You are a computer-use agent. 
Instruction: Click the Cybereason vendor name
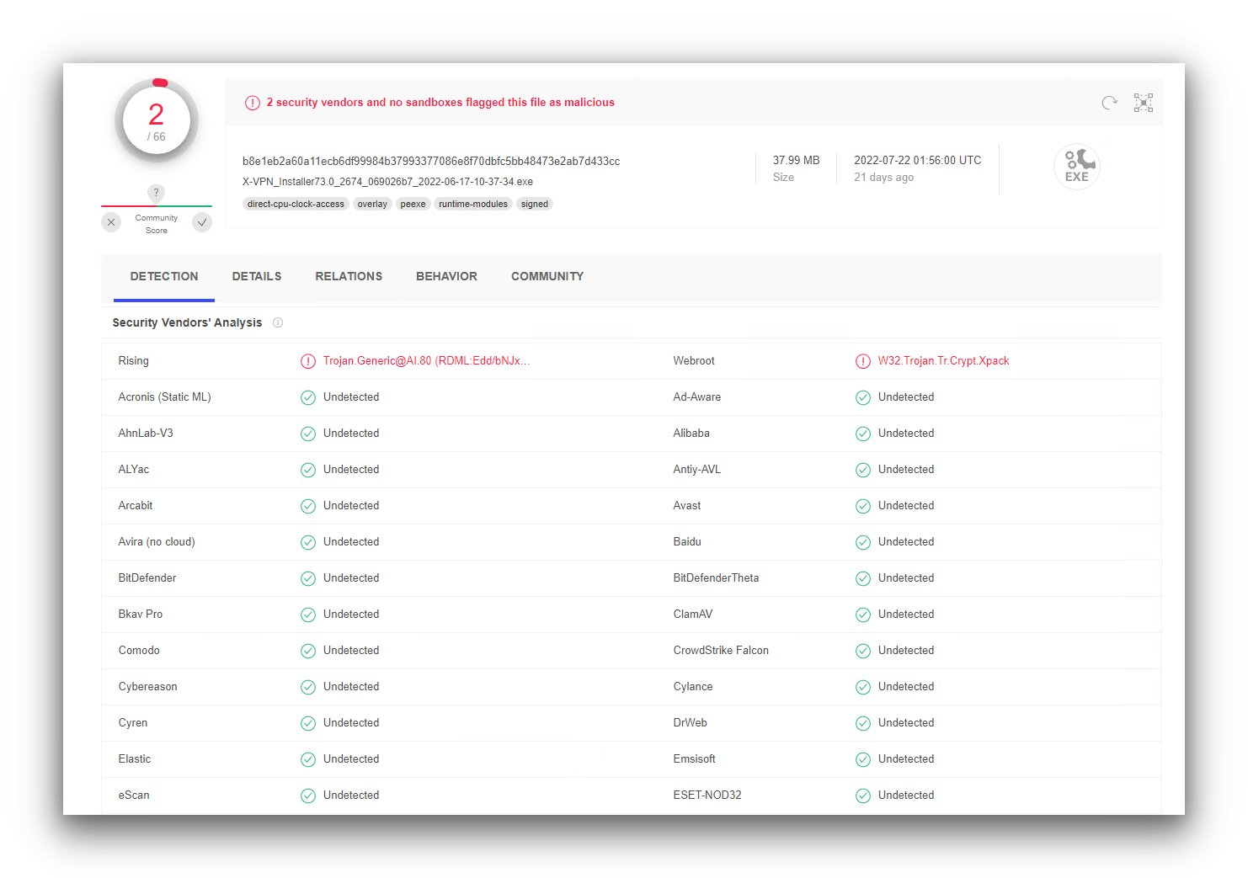(x=147, y=686)
